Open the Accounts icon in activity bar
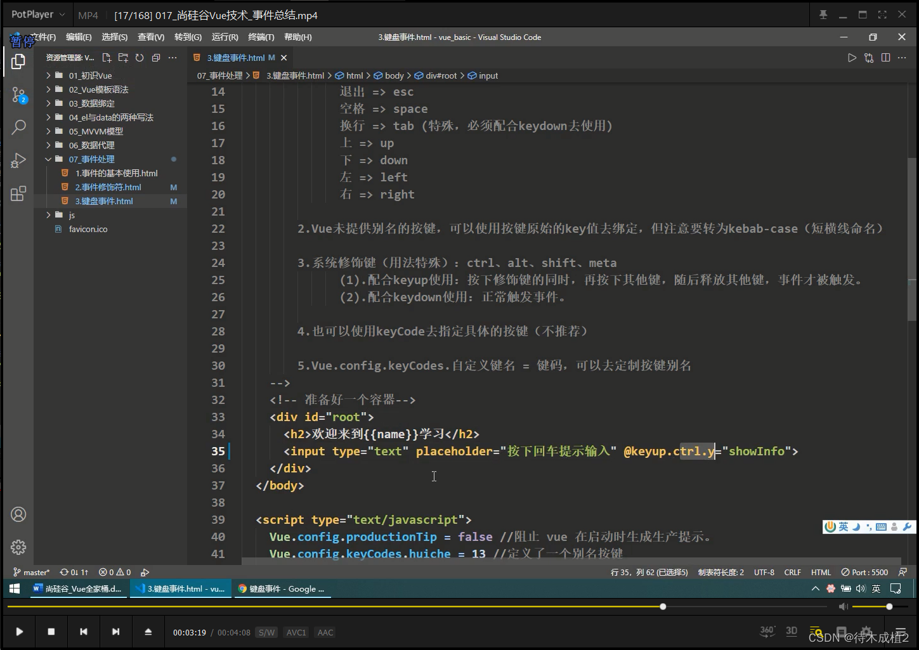Screen dimensions: 919x650 [18, 514]
